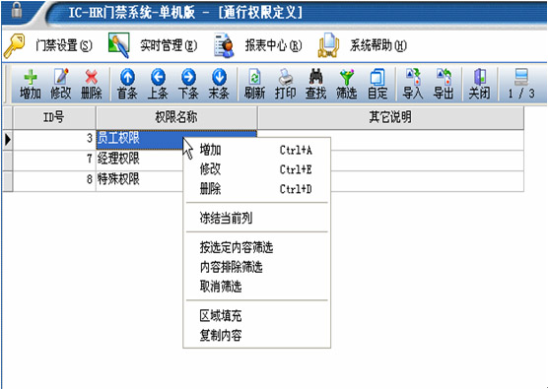This screenshot has width=548, height=389.
Task: Click the ID号 column header
Action: tap(54, 117)
